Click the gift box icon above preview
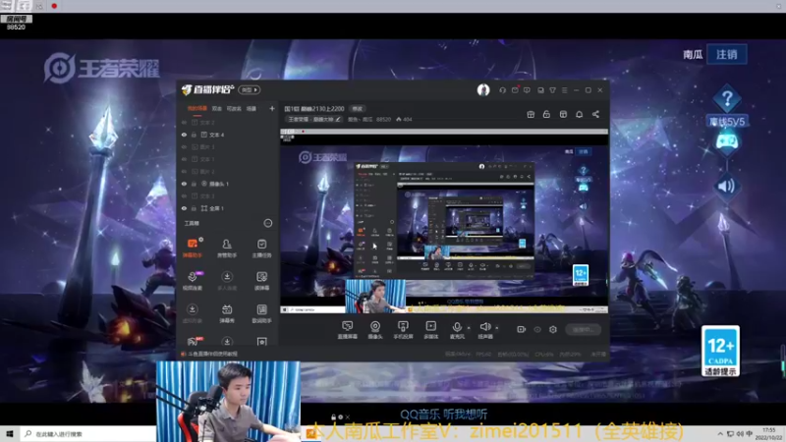The height and width of the screenshot is (442, 786). pos(531,114)
